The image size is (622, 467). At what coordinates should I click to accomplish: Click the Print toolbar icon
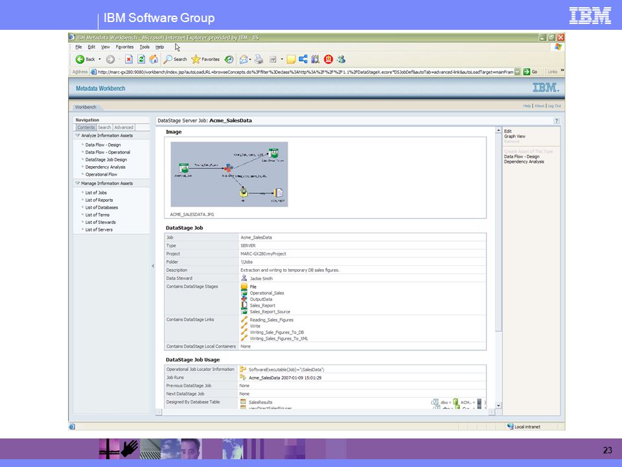[259, 59]
